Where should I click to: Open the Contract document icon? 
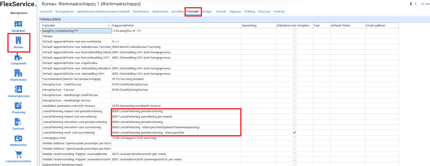(x=18, y=122)
